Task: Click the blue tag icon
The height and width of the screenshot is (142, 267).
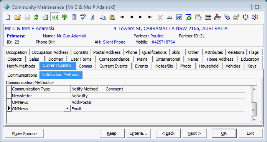Action: 227,17
